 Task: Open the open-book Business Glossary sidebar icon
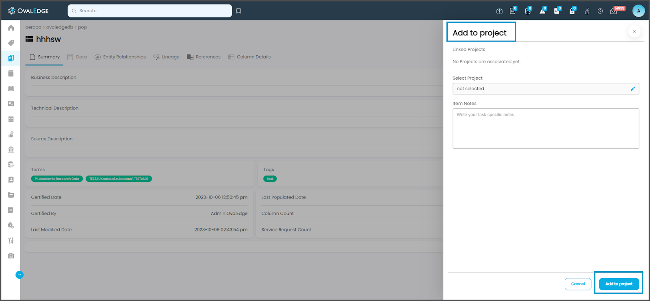click(11, 88)
